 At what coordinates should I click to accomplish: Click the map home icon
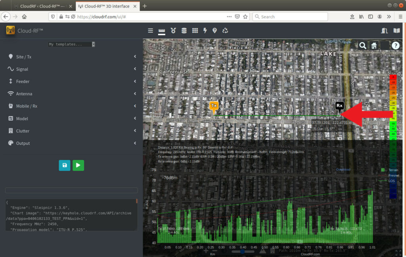[x=374, y=46]
